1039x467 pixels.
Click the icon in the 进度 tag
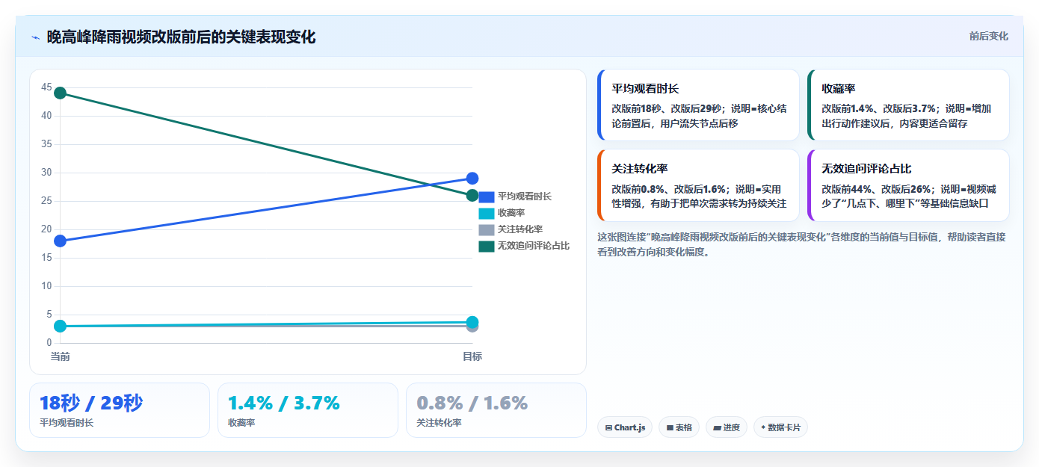(718, 427)
